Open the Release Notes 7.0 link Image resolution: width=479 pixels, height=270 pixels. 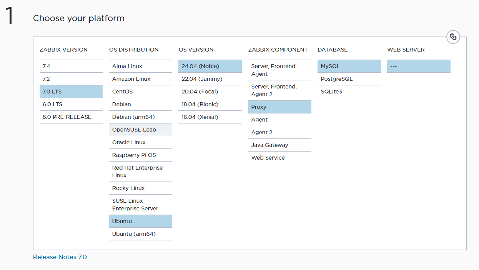point(60,257)
